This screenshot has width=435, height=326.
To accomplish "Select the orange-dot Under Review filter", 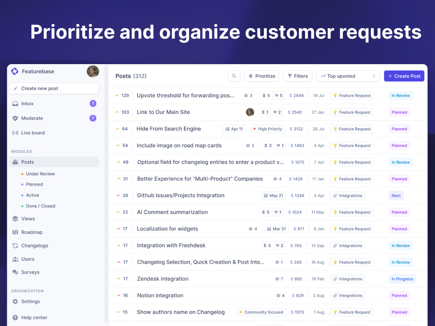I will [x=40, y=174].
